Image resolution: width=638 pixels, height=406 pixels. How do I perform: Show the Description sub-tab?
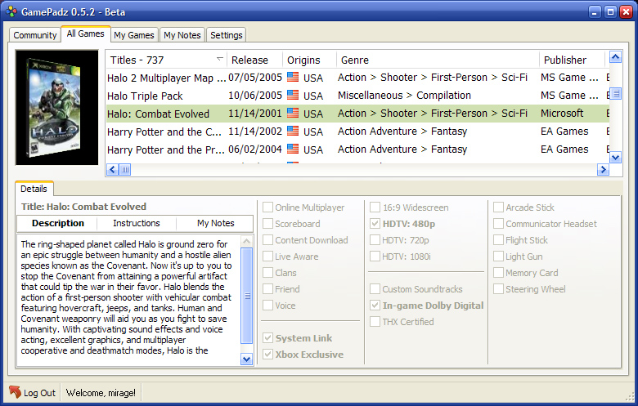pos(58,223)
